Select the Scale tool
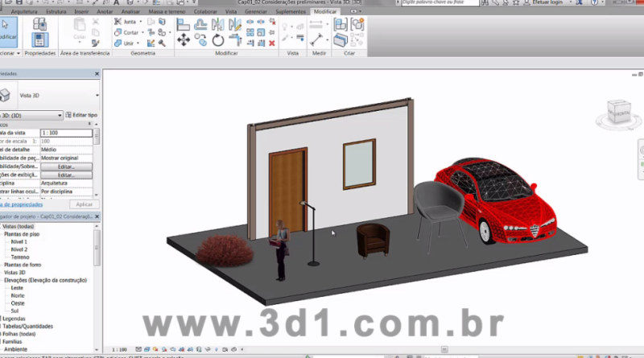 (261, 32)
